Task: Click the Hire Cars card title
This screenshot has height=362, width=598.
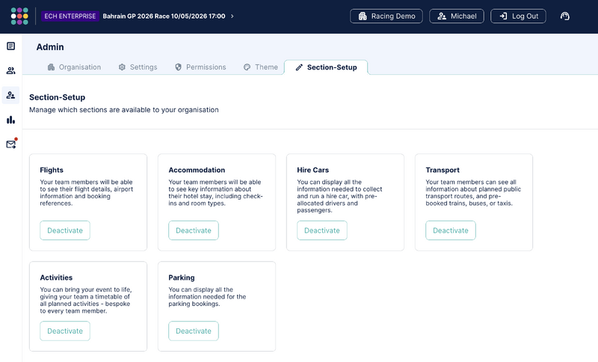Action: (312, 170)
